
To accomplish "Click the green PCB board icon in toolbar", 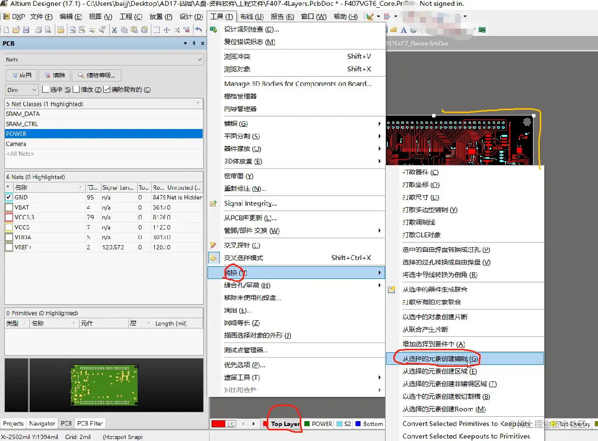I will pos(482,30).
